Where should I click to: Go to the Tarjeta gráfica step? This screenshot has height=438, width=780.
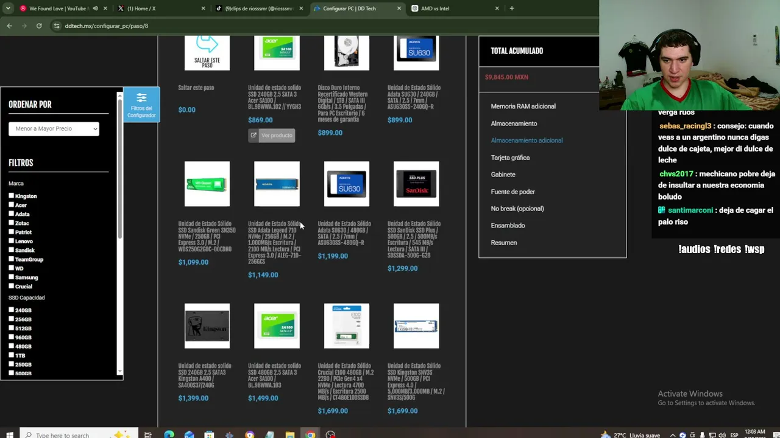coord(511,158)
